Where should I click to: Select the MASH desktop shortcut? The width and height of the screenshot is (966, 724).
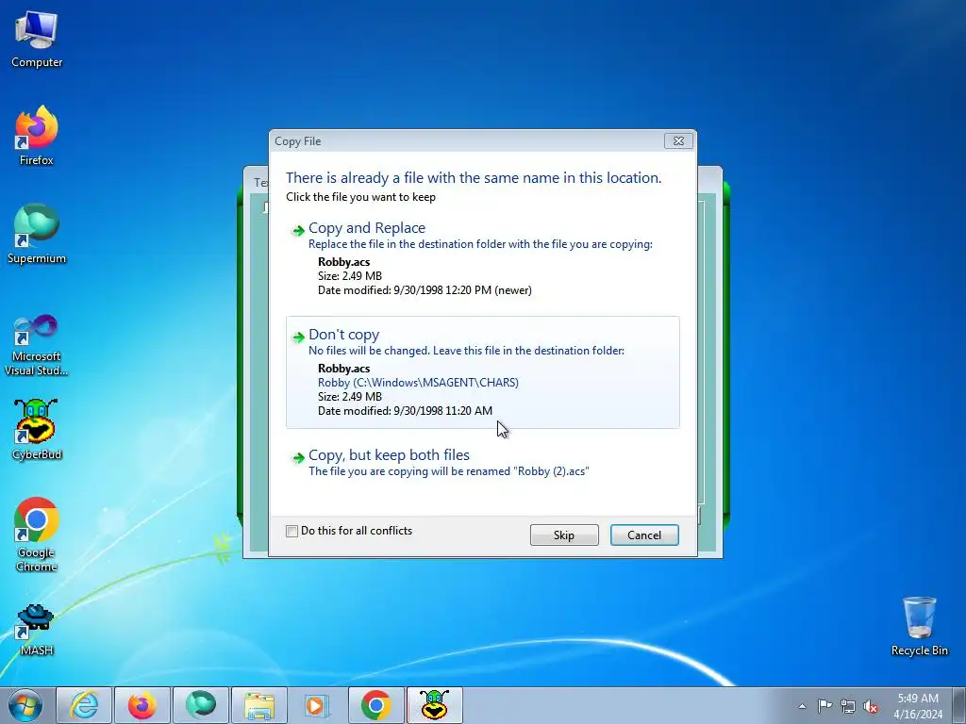click(x=37, y=629)
